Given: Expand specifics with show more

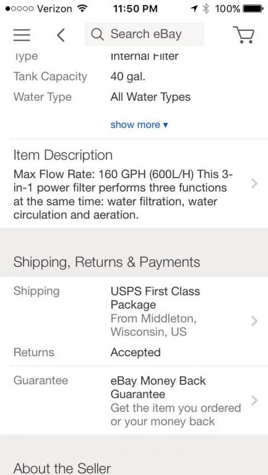Looking at the screenshot, I should pyautogui.click(x=139, y=124).
